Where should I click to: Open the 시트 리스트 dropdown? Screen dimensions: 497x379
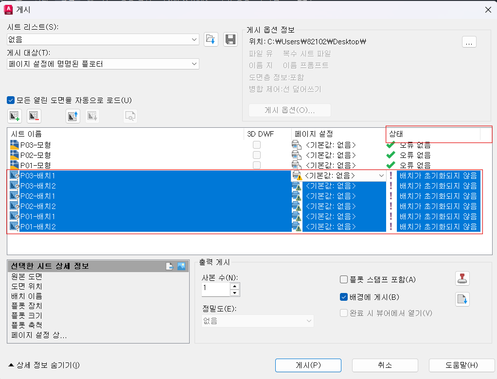[x=195, y=39]
